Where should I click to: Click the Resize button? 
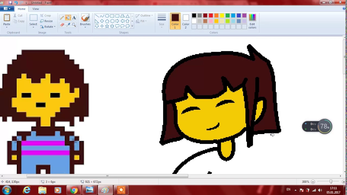(46, 21)
